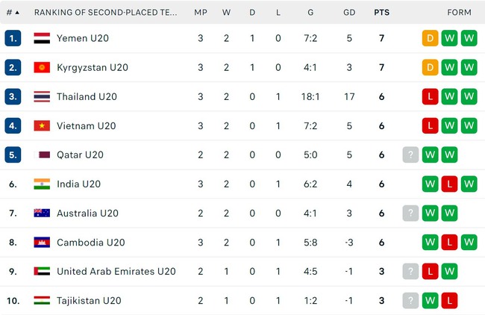
Task: Sort standings by PTS column header
Action: click(x=381, y=13)
